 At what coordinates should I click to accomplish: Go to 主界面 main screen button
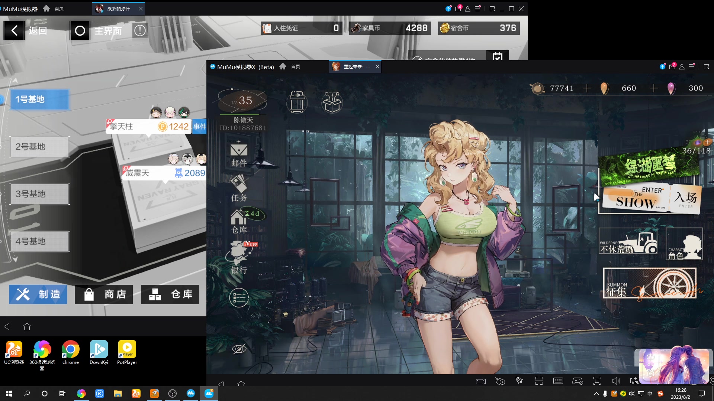[80, 30]
